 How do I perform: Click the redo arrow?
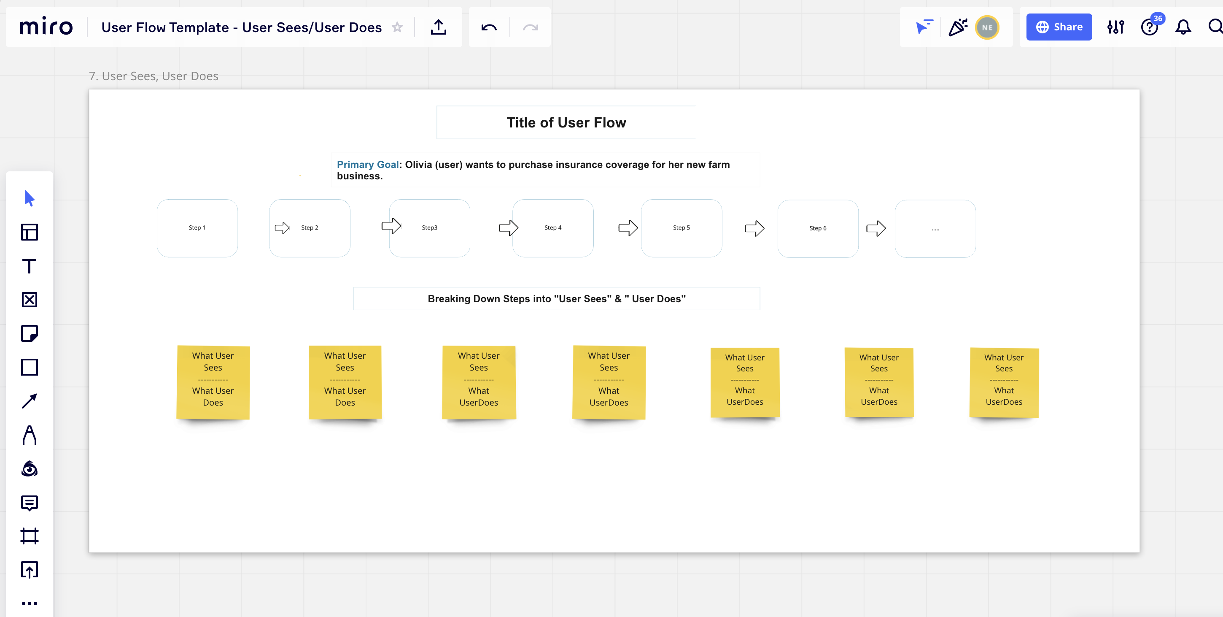tap(530, 27)
